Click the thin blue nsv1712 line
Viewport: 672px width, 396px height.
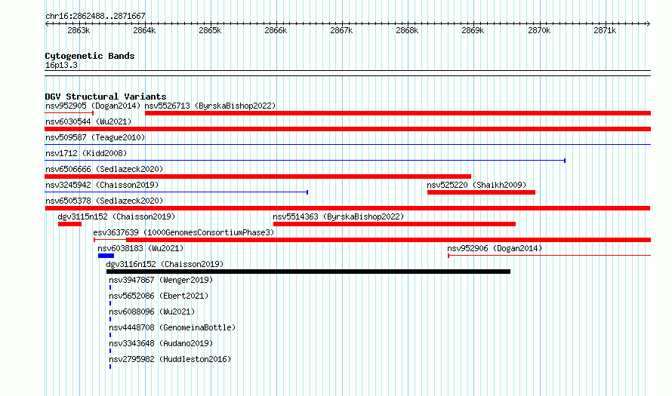click(x=305, y=161)
